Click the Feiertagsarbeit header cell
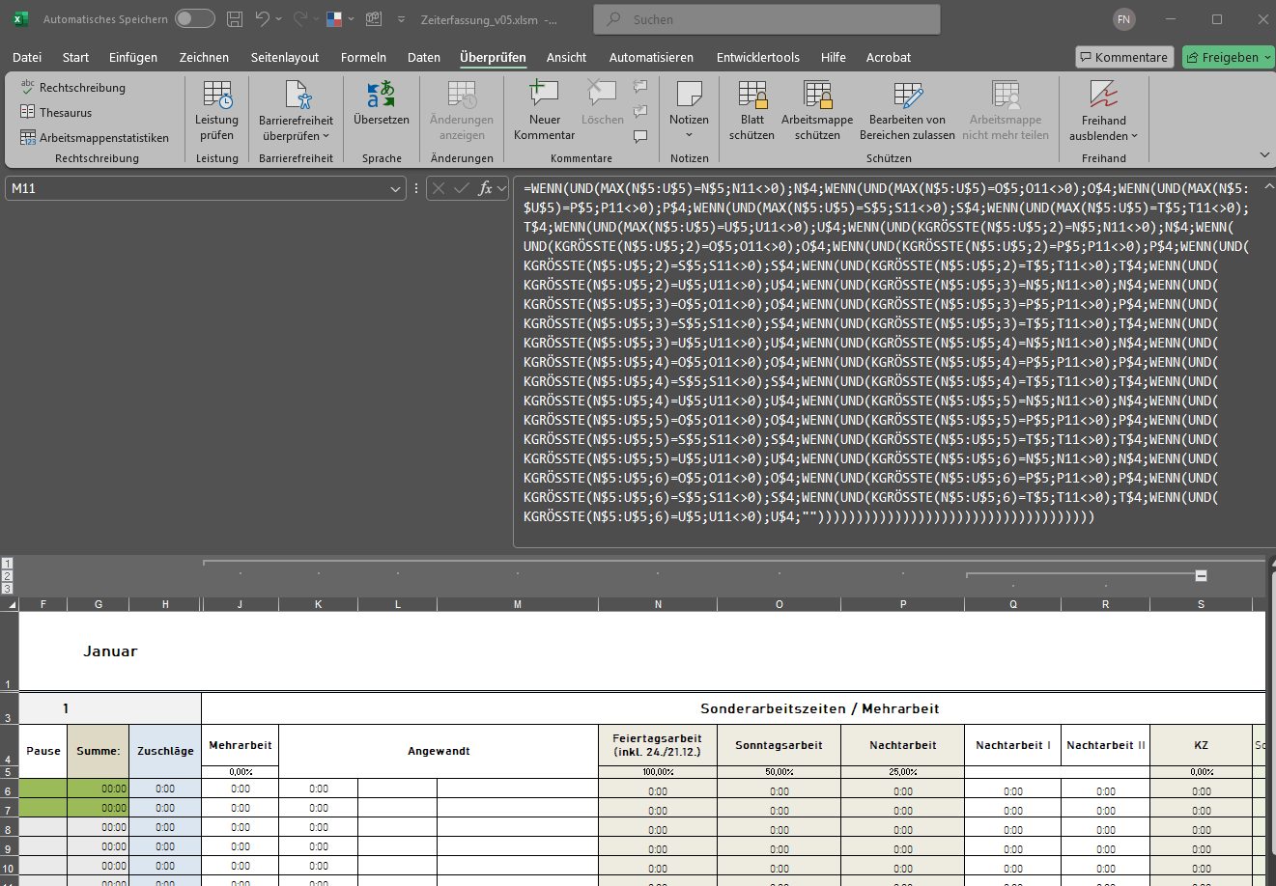Image resolution: width=1276 pixels, height=886 pixels. [658, 745]
